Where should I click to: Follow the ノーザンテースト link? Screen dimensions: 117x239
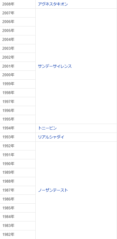53,190
